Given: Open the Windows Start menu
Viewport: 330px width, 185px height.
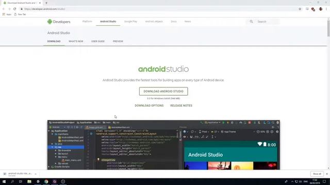Looking at the screenshot, I should 4,181.
